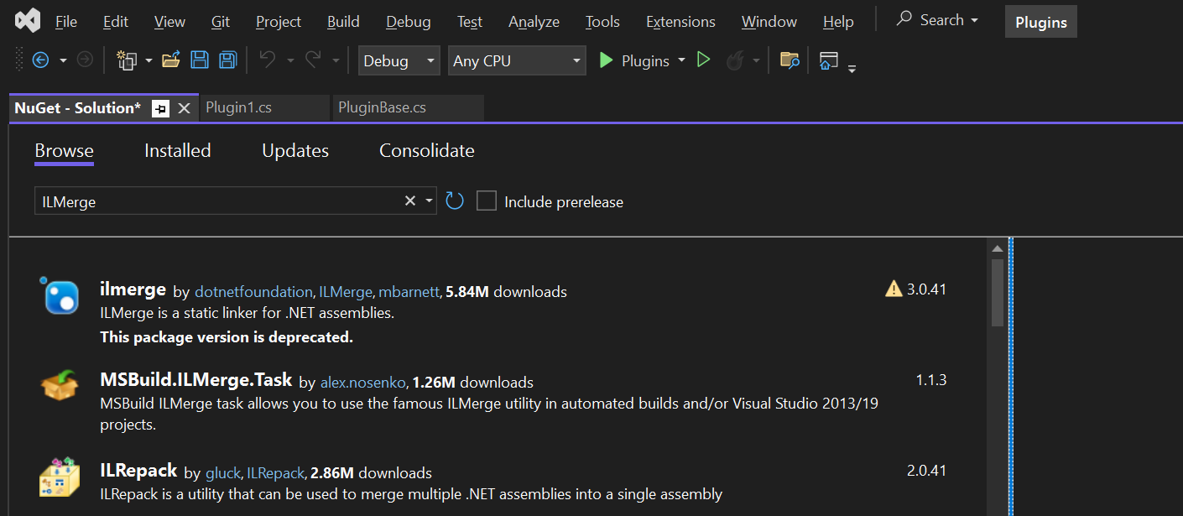Click the Save icon in toolbar
The image size is (1183, 516).
(x=200, y=60)
